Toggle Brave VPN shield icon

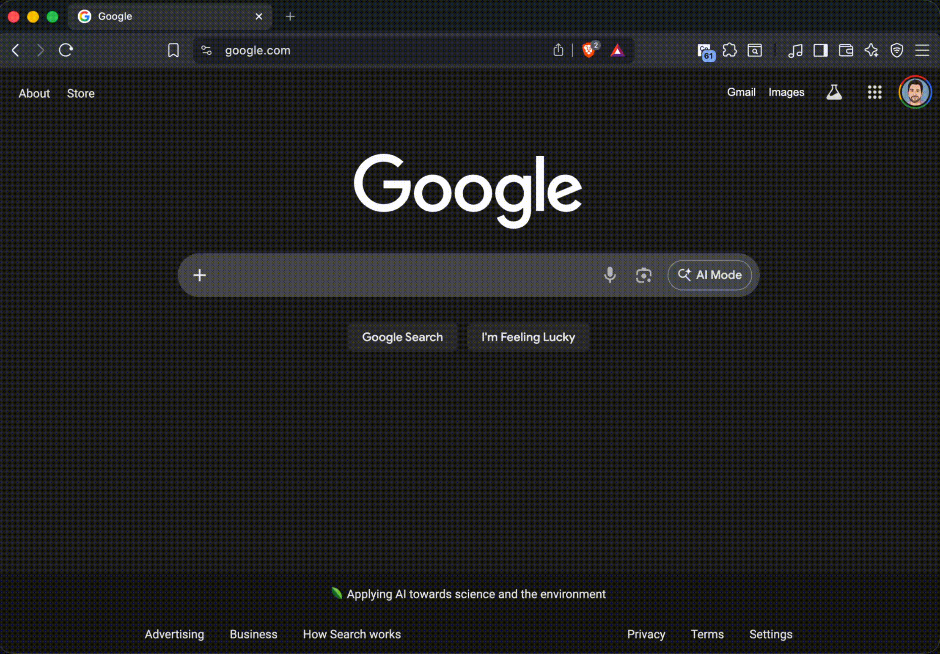point(896,50)
